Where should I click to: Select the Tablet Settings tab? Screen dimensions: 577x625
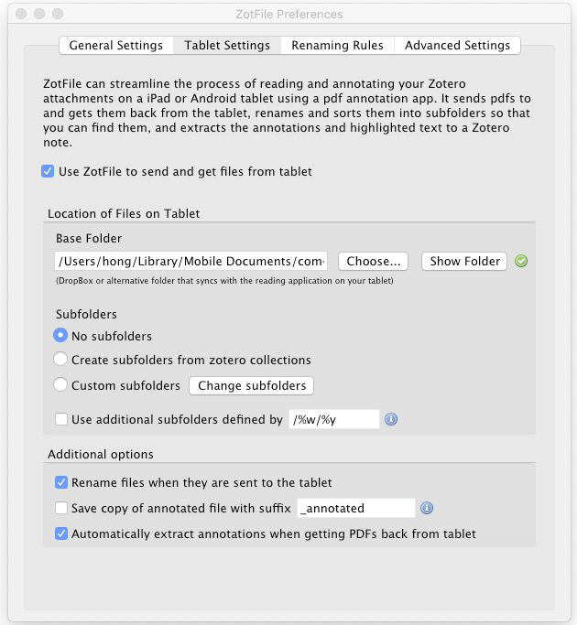(227, 45)
